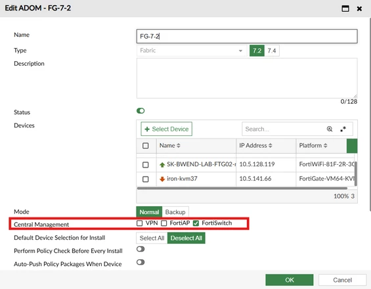This screenshot has height=289, width=371.
Task: Click the iron-kvm37 device name
Action: [x=182, y=179]
